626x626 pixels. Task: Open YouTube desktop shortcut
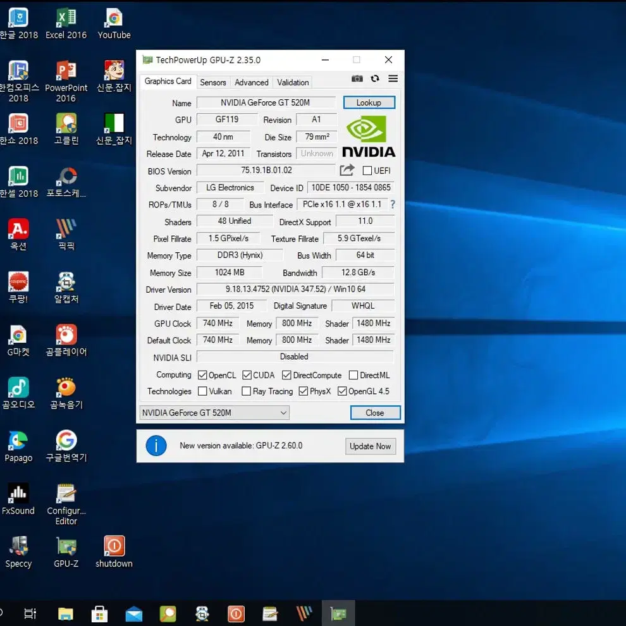point(114,25)
